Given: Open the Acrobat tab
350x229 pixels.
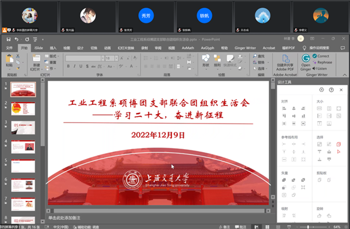Looking at the screenshot, I should coord(269,48).
